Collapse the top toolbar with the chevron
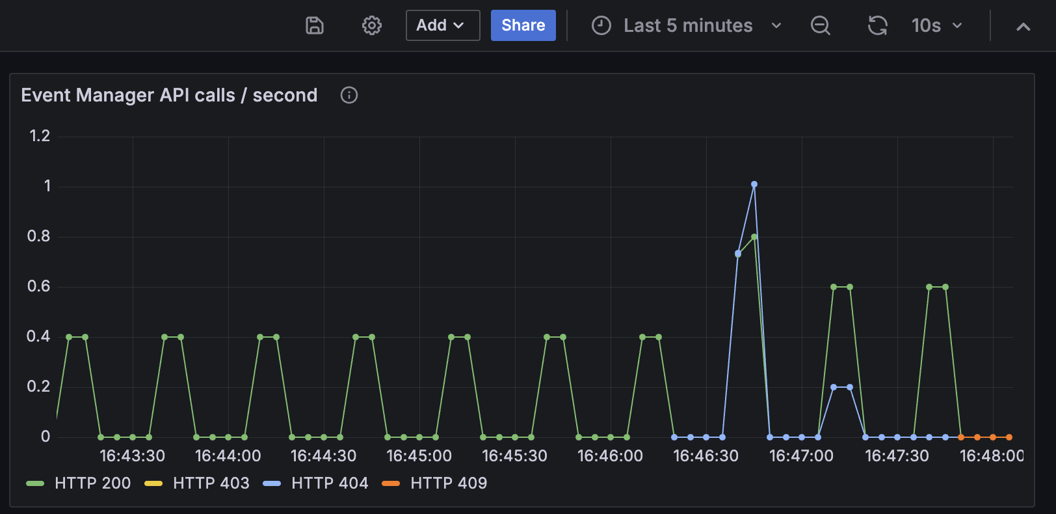This screenshot has height=514, width=1056. coord(1023,26)
